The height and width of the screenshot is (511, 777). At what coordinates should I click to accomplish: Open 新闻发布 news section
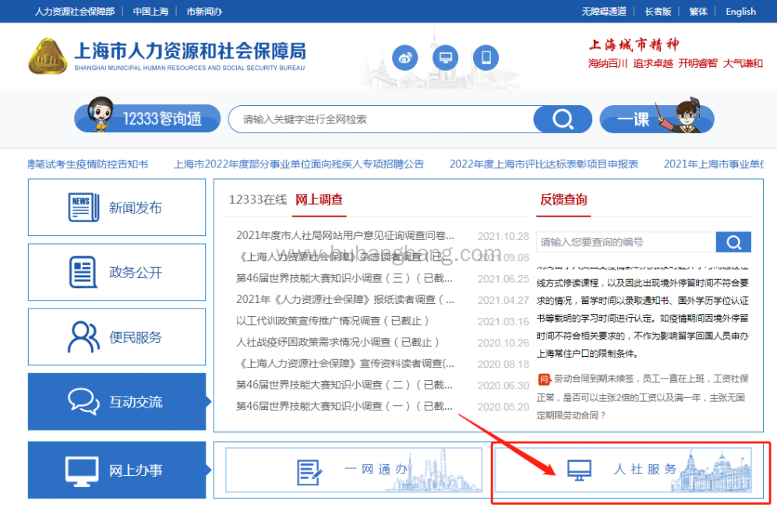coord(117,208)
